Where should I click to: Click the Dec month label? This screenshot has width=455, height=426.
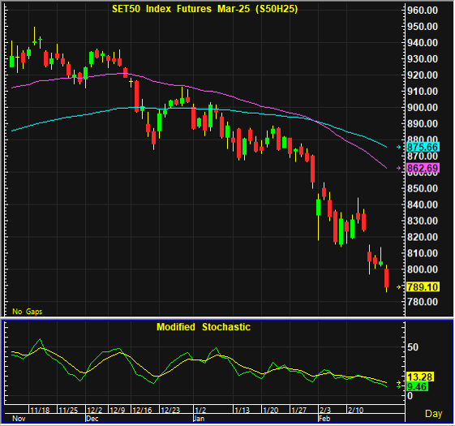click(x=92, y=419)
